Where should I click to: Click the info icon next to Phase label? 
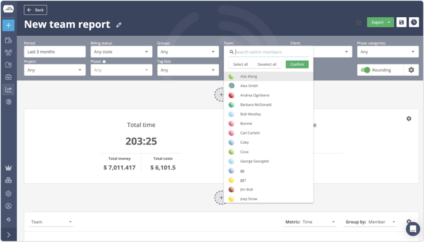tap(104, 61)
